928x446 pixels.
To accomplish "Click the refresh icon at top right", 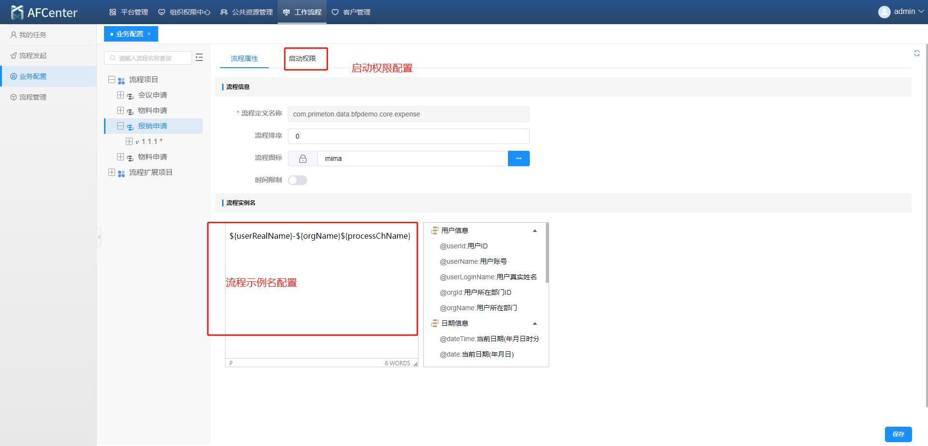I will (917, 53).
